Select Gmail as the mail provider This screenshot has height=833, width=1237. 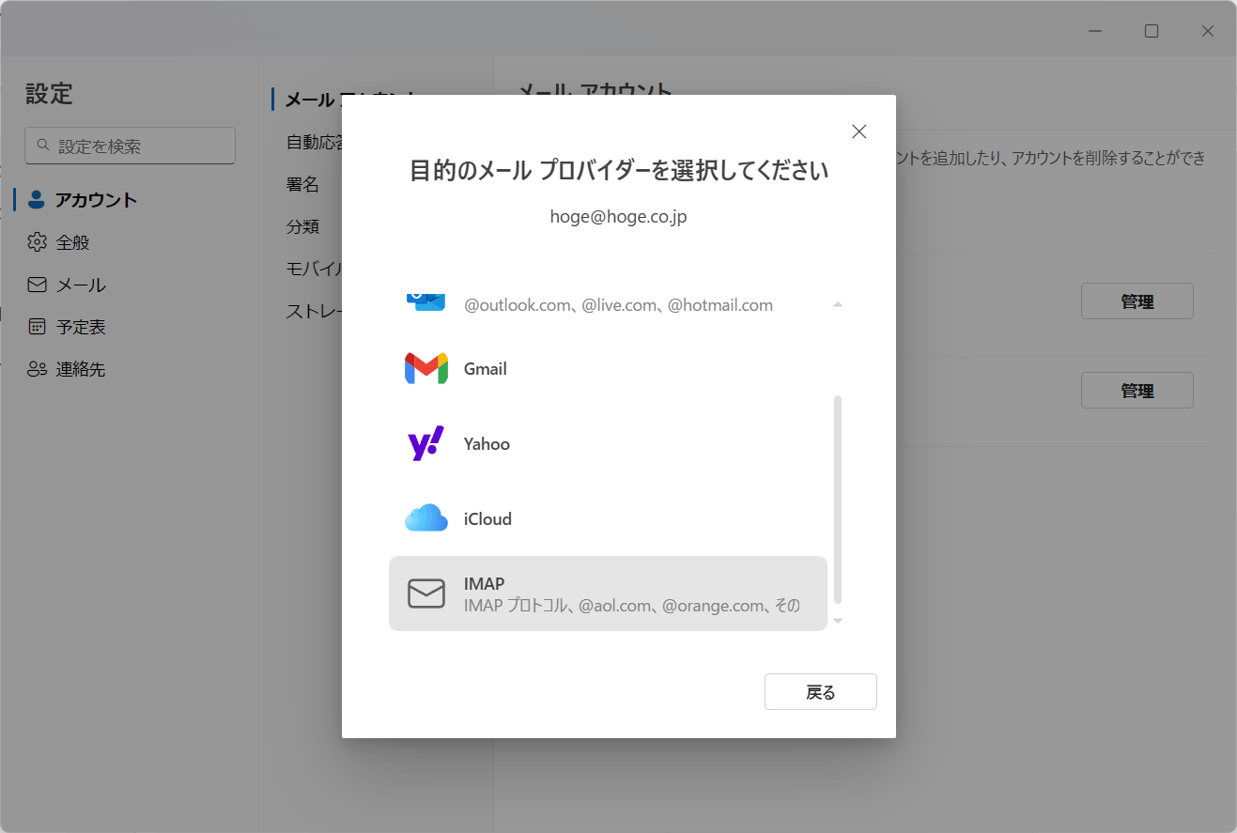pyautogui.click(x=608, y=368)
